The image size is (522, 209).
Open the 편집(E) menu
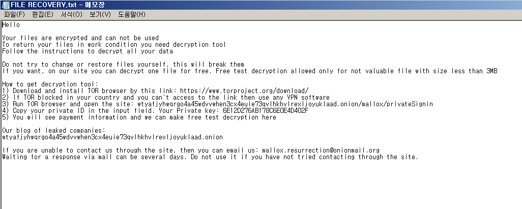(x=43, y=14)
